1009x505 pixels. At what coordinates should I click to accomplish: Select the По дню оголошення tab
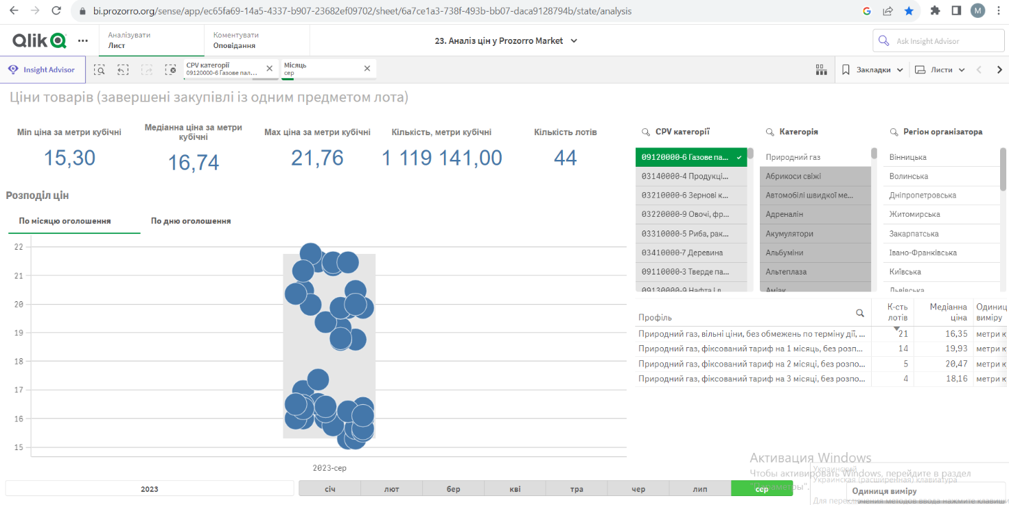tap(191, 221)
